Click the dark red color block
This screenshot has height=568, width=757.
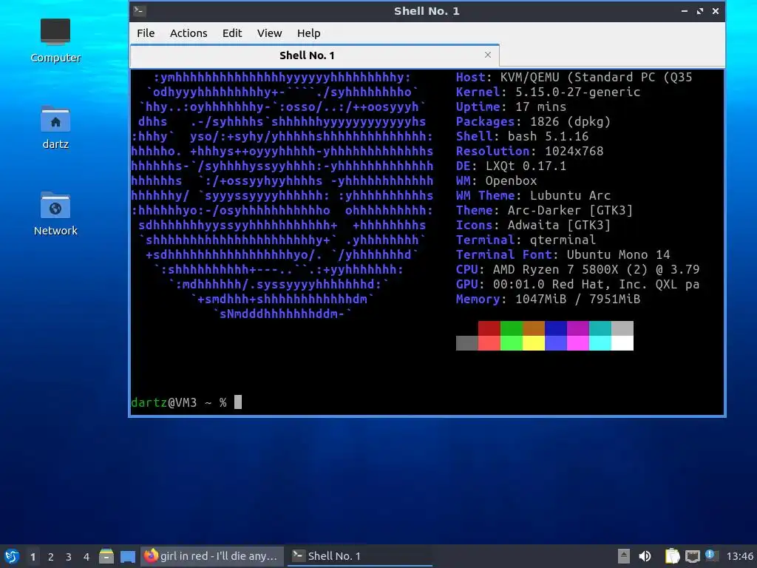coord(489,328)
